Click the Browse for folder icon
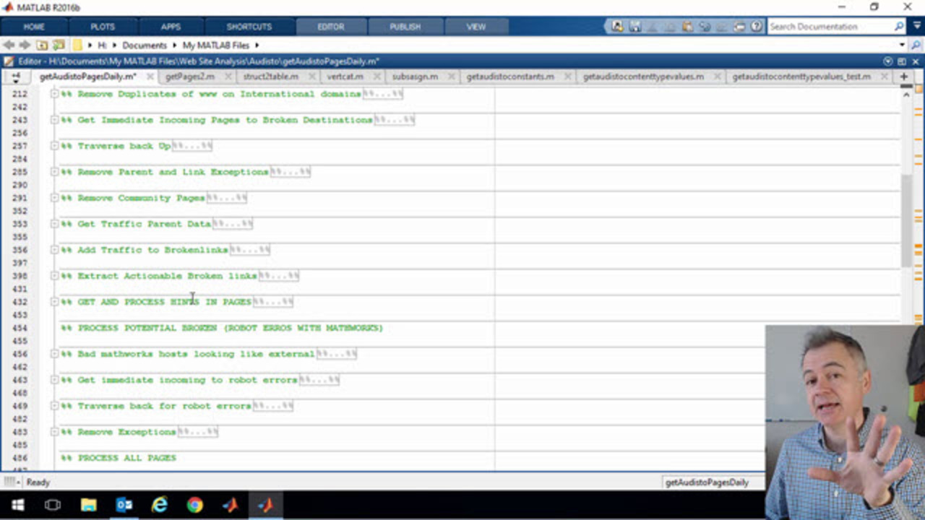This screenshot has height=520, width=925. 59,45
